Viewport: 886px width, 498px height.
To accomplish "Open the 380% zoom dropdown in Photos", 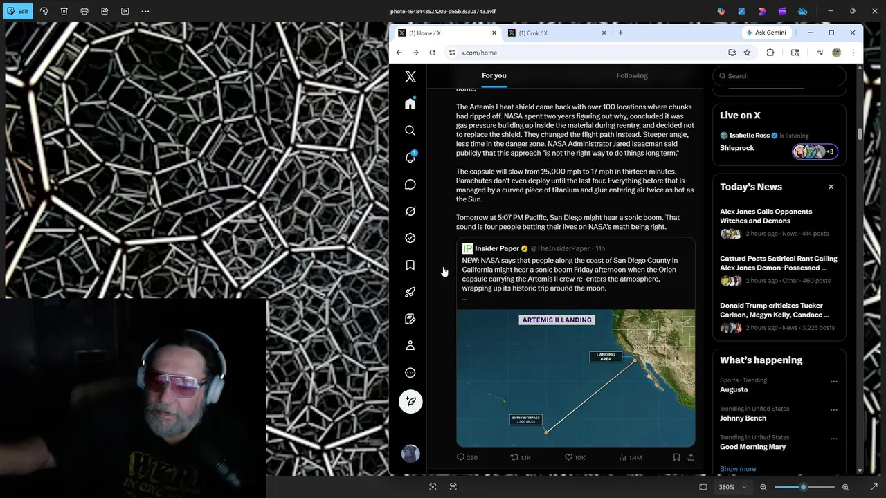I will [732, 487].
